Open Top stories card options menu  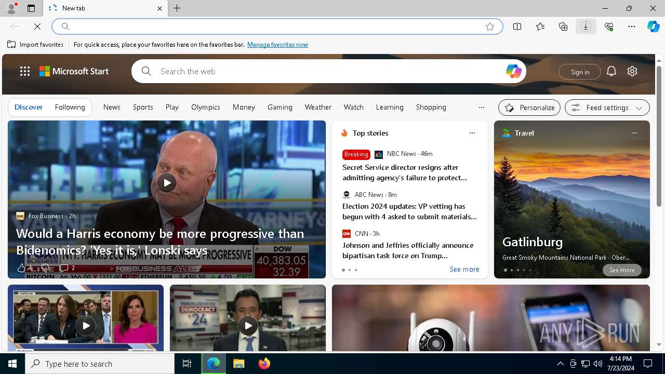click(472, 133)
